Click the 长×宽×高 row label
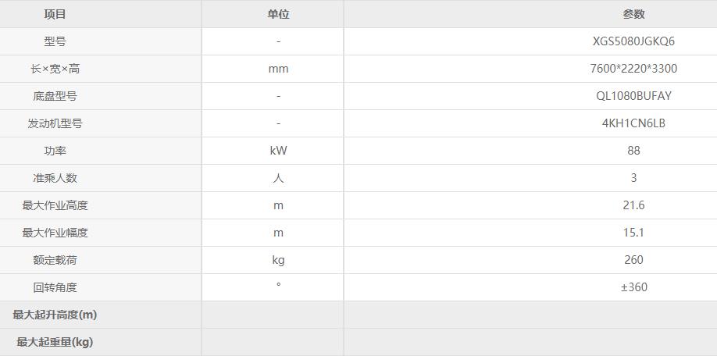Screen dimensions: 717x356 click(x=55, y=69)
